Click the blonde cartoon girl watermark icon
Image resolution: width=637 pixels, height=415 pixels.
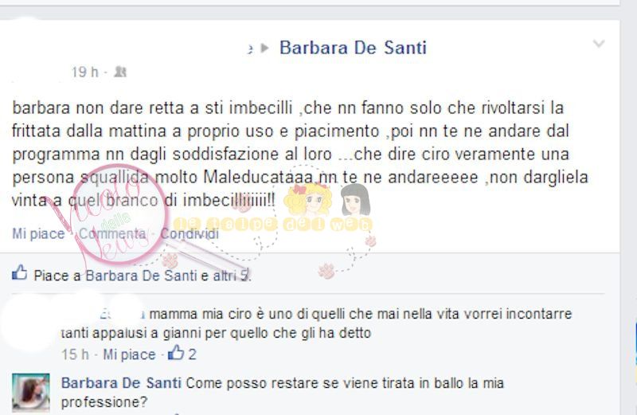point(308,198)
